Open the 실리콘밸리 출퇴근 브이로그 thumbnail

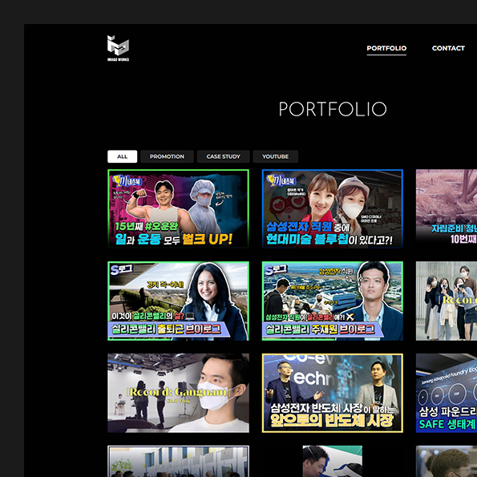coord(178,301)
